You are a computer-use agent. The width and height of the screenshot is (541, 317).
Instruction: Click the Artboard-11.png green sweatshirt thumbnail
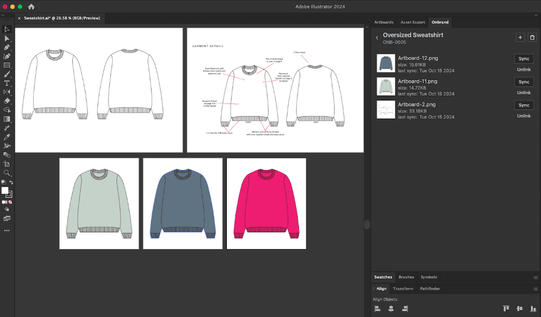[x=386, y=87]
